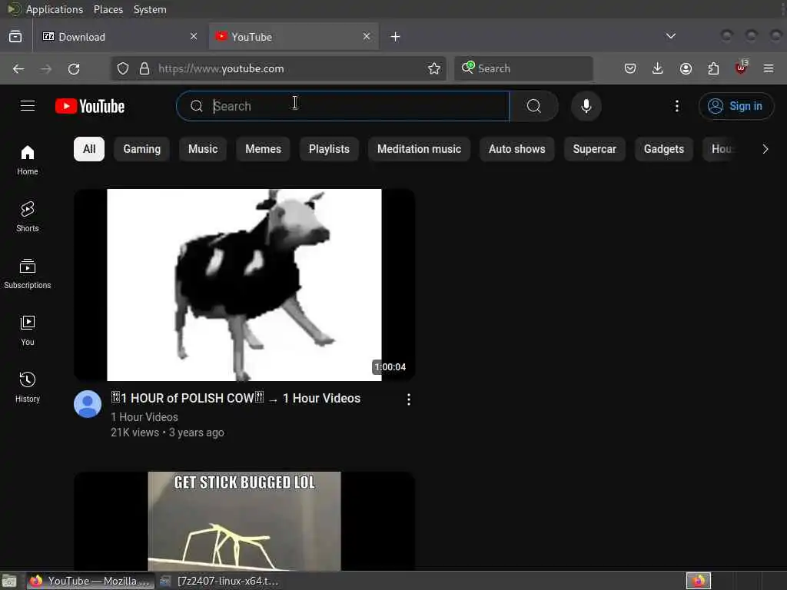
Task: Select the Meditation music chip
Action: 419,149
